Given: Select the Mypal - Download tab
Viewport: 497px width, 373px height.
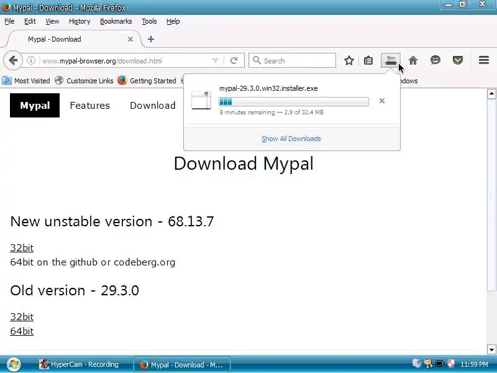Looking at the screenshot, I should (75, 39).
